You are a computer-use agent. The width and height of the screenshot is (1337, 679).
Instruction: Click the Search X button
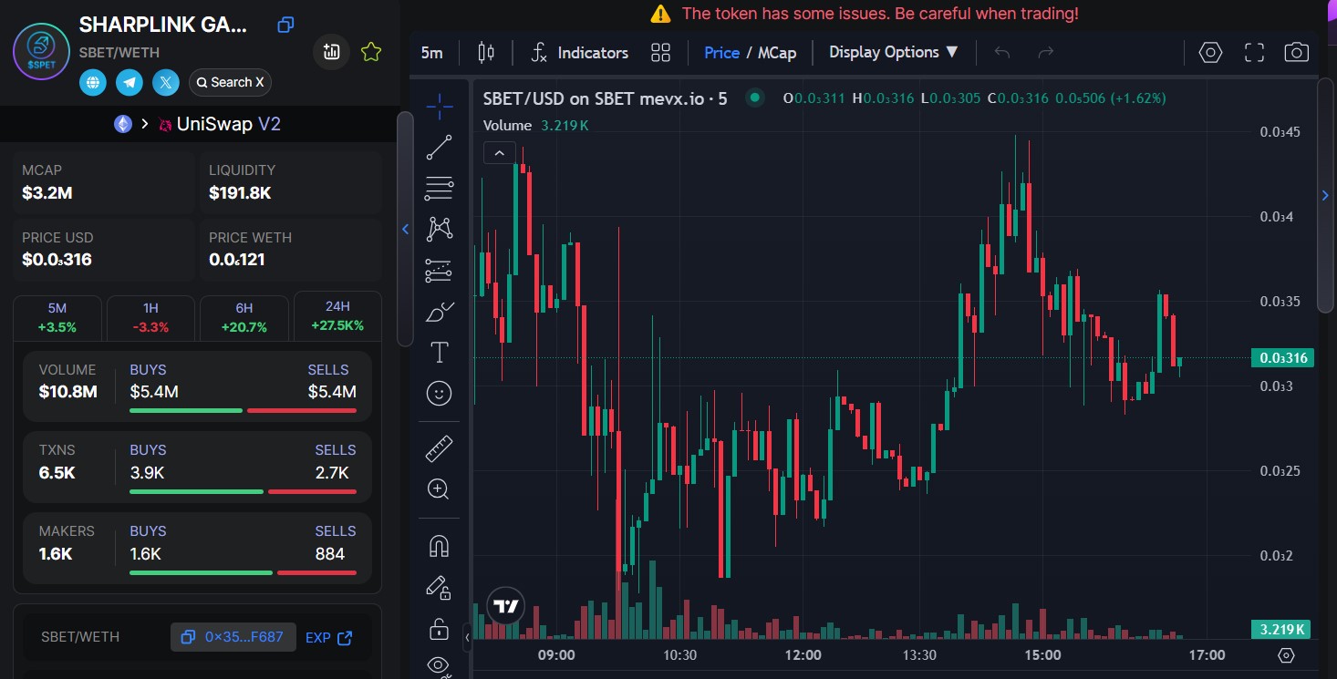point(230,83)
